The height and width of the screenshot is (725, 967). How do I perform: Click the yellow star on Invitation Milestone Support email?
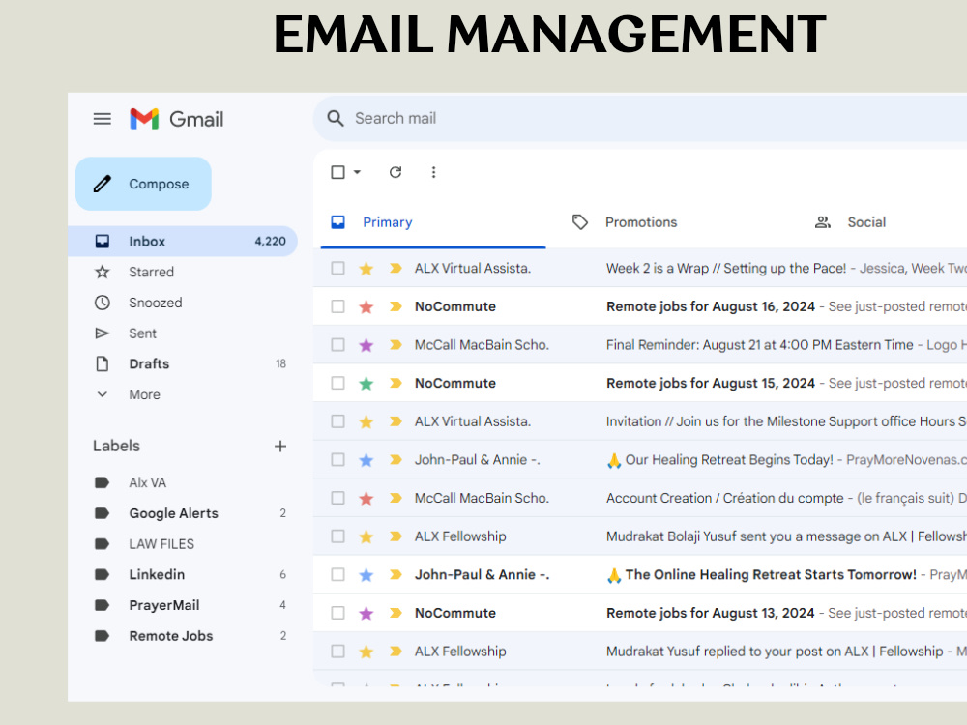click(x=366, y=421)
